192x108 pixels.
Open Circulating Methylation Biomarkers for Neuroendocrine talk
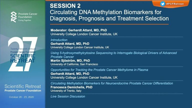pyautogui.click(x=112, y=83)
